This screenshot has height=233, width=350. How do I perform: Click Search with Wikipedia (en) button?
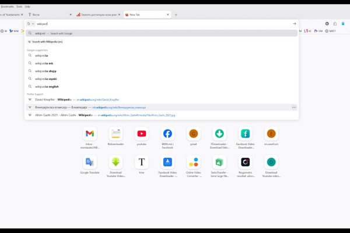click(45, 42)
